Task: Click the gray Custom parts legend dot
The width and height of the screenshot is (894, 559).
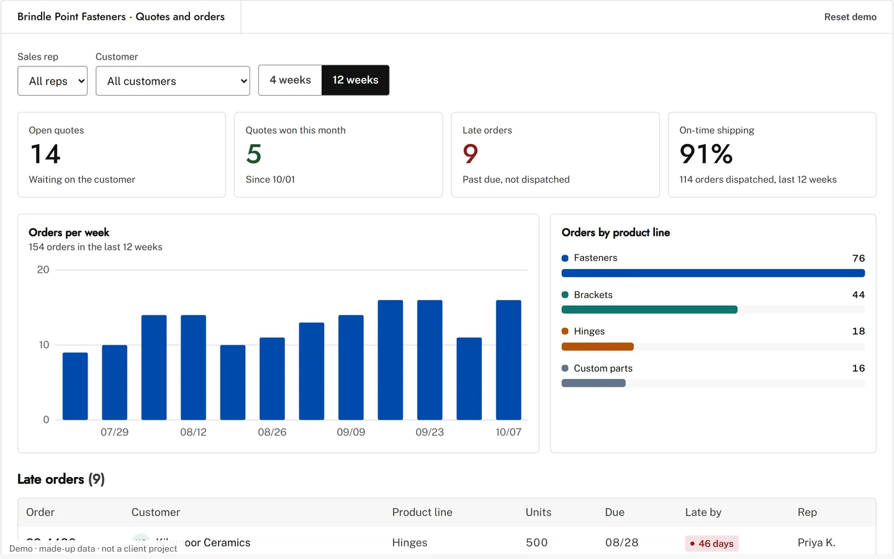Action: (565, 368)
